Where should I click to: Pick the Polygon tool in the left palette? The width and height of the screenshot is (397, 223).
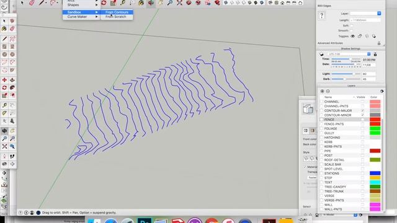12,55
